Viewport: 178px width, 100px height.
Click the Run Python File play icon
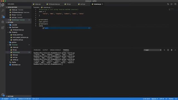click(x=172, y=4)
